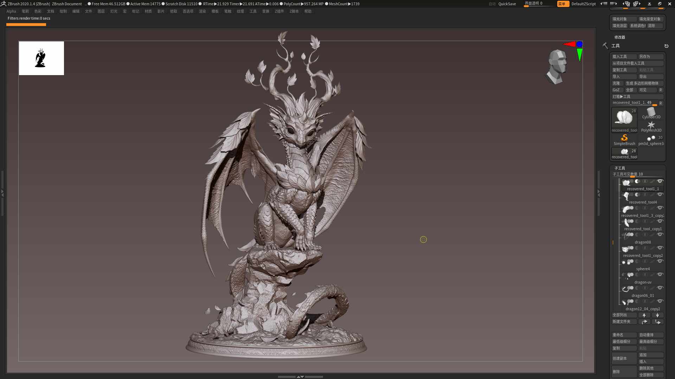Select the pm3d_sphere3 tool
Screen dimensions: 675x379
[651, 140]
